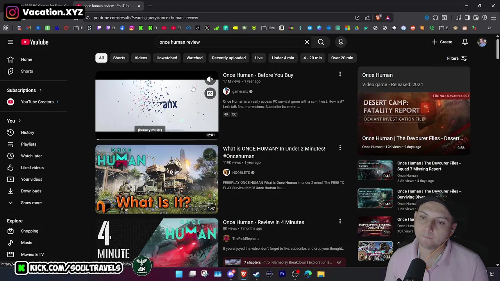500x281 pixels.
Task: Open the gameranx channel link
Action: (x=240, y=91)
